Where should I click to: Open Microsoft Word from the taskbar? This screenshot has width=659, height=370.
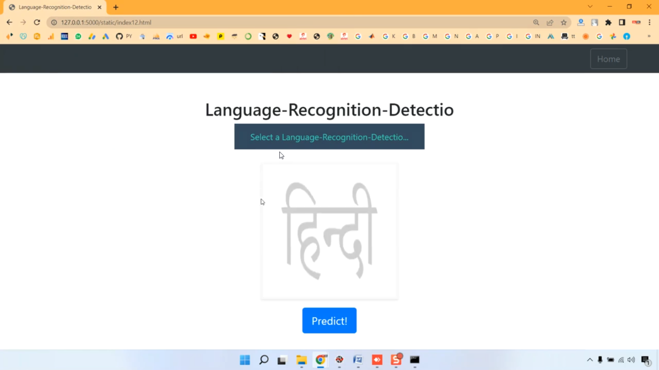point(358,360)
